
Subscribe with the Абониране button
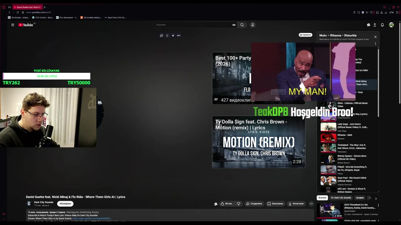[65, 204]
